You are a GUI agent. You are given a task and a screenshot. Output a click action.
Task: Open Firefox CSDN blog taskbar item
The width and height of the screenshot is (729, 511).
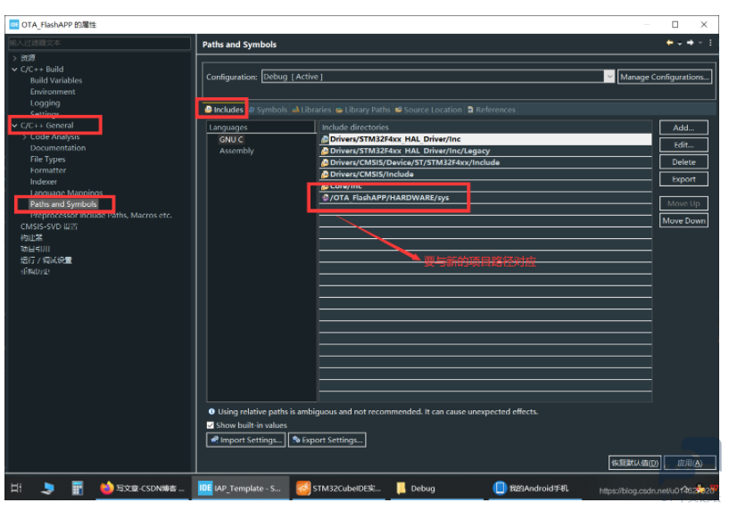pos(141,489)
